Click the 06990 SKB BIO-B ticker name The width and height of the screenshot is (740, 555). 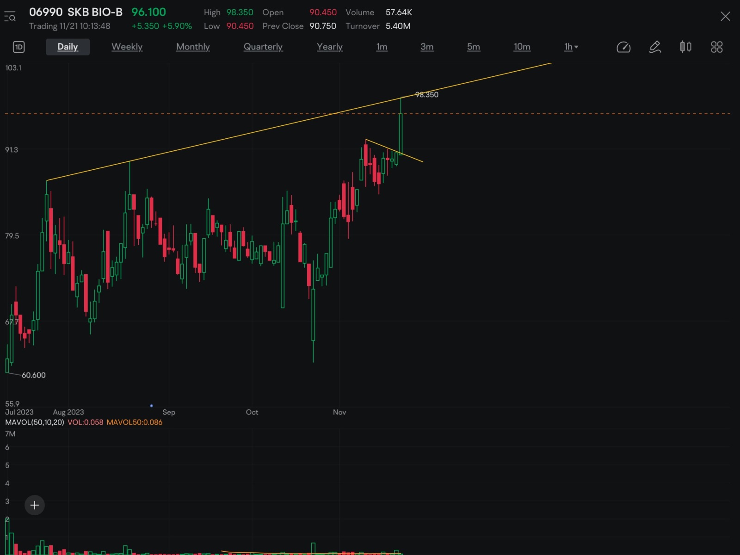76,12
